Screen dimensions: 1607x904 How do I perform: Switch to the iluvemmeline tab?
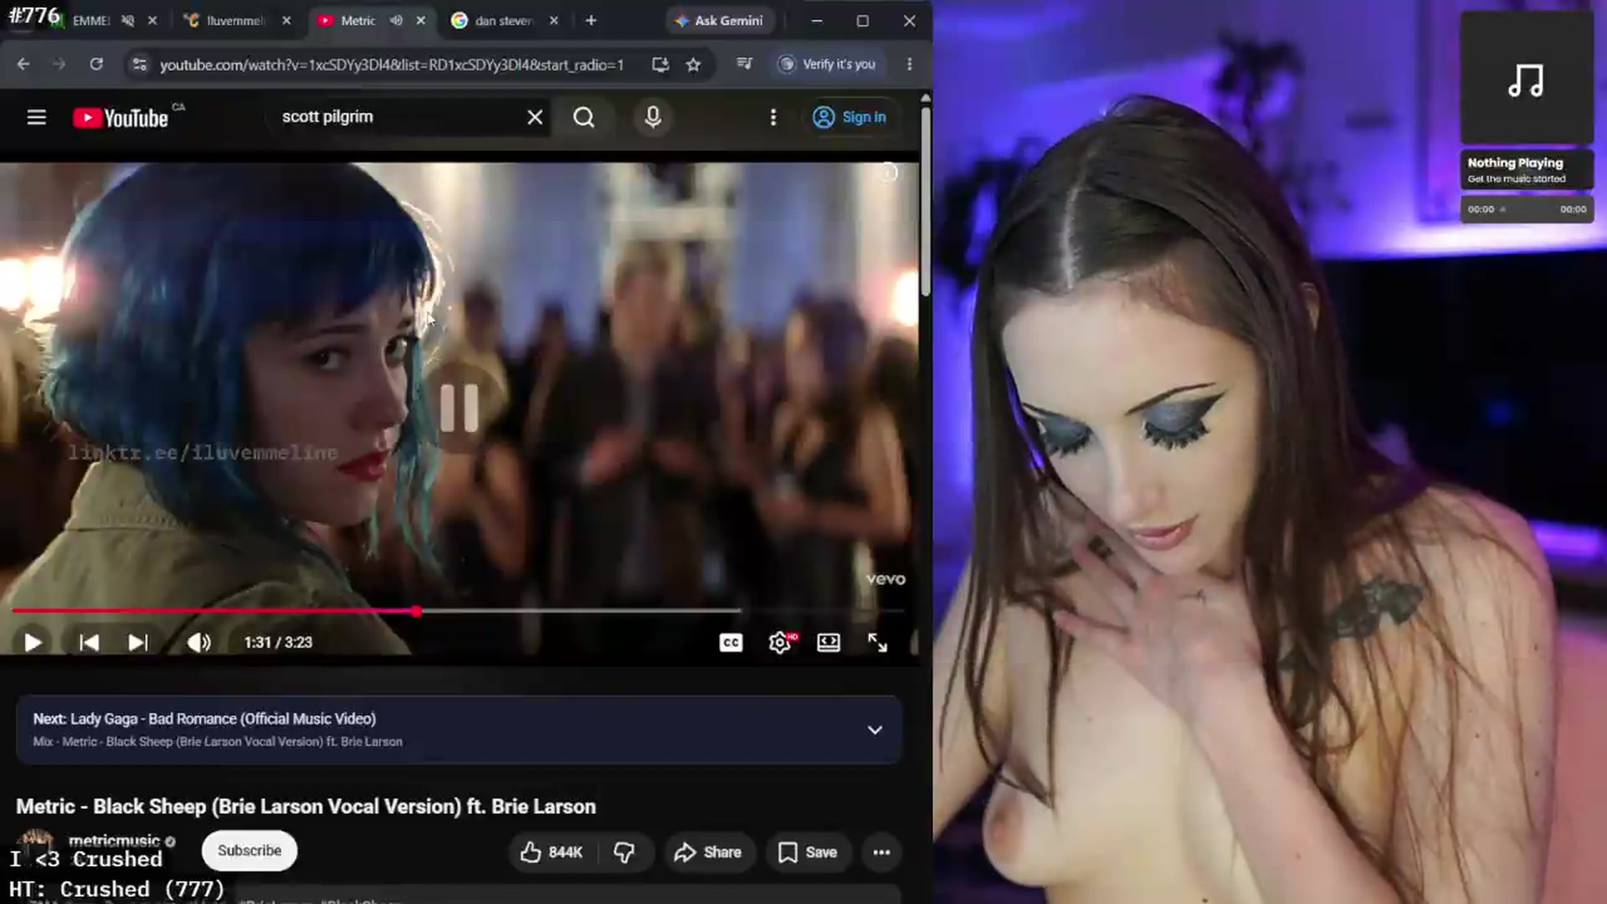pos(234,20)
